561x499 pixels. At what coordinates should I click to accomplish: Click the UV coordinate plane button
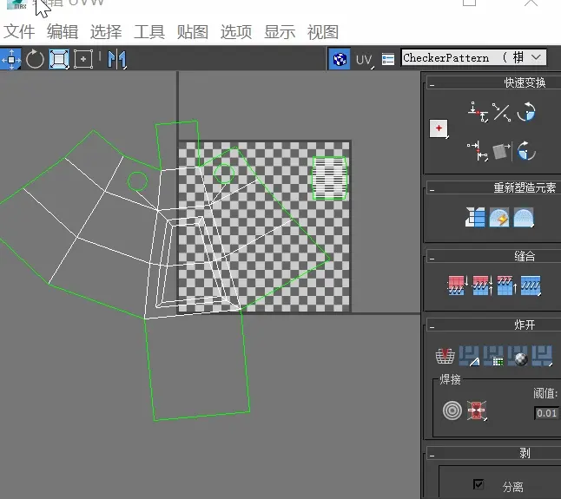(x=364, y=59)
